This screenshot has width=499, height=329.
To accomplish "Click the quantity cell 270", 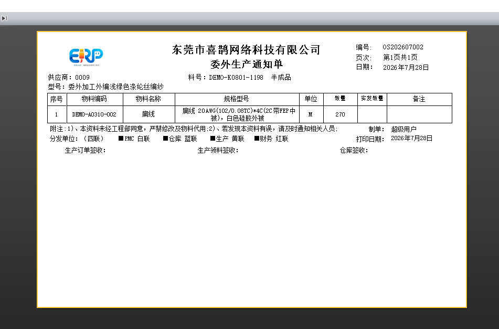I will pos(340,114).
